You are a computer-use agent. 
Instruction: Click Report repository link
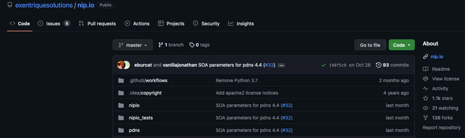click(441, 127)
